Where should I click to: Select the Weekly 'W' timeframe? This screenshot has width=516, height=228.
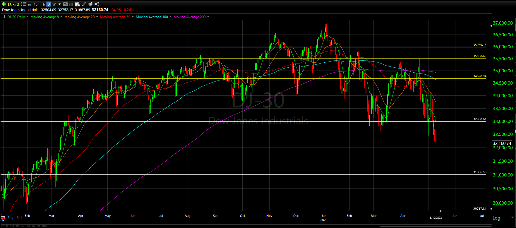pos(54,4)
